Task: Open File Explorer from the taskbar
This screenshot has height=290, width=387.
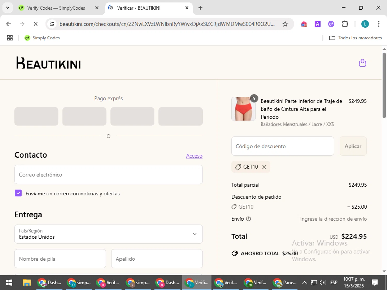Action: [27, 283]
